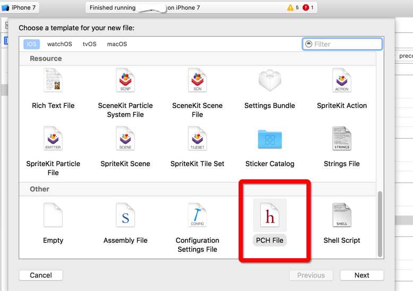Click the 'SpriteKit Tile Set' label
The image size is (413, 291).
click(197, 163)
